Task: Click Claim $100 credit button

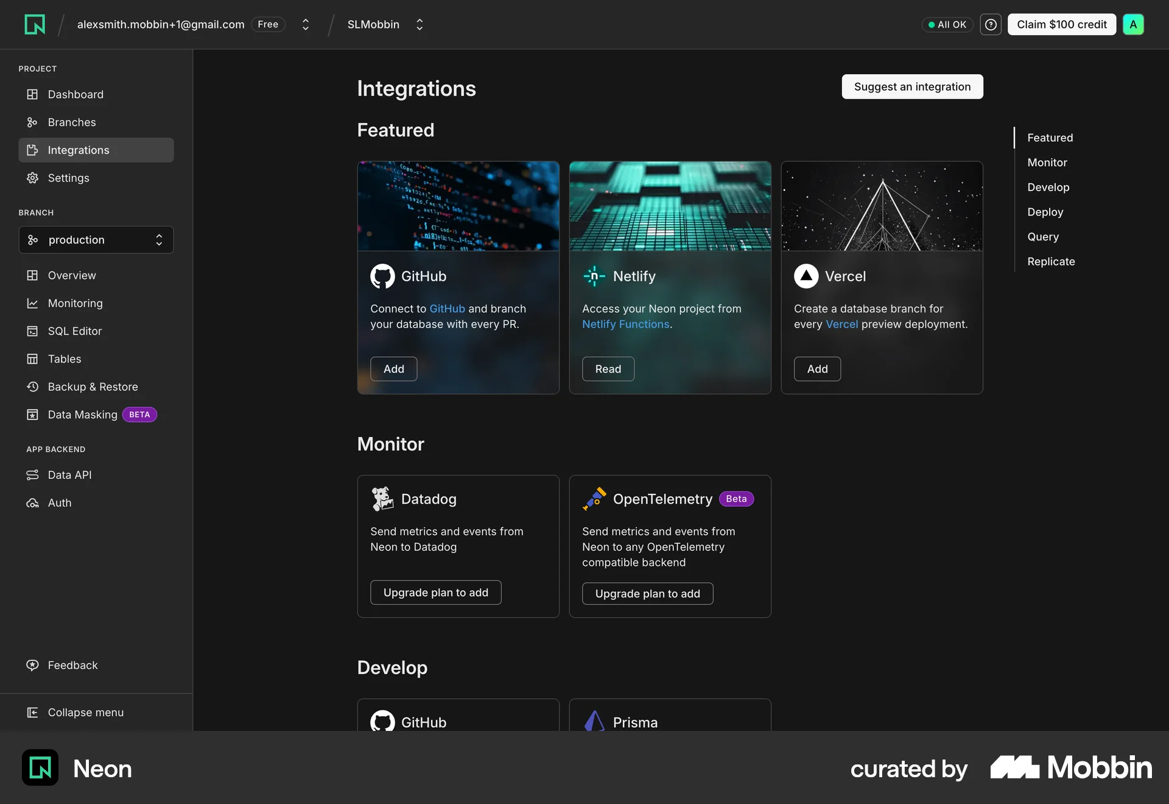Action: (x=1062, y=24)
